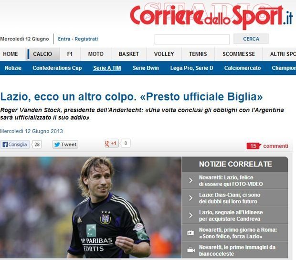Click the Google +1 button
296x260 pixels.
coord(111,144)
